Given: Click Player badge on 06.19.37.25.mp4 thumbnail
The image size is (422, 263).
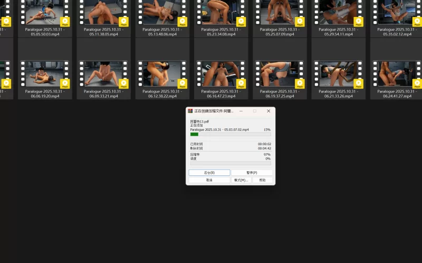Looking at the screenshot, I should (x=300, y=83).
